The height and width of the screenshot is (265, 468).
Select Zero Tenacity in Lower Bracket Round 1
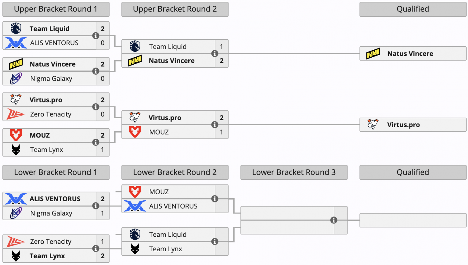click(x=51, y=242)
